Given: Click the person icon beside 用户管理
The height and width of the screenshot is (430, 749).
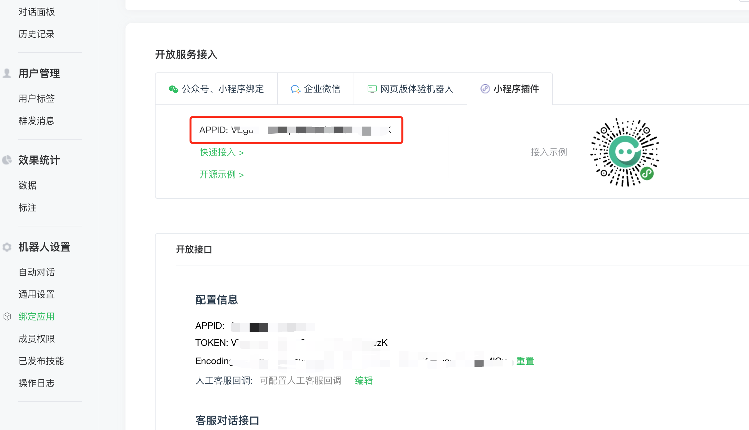Looking at the screenshot, I should [x=7, y=73].
